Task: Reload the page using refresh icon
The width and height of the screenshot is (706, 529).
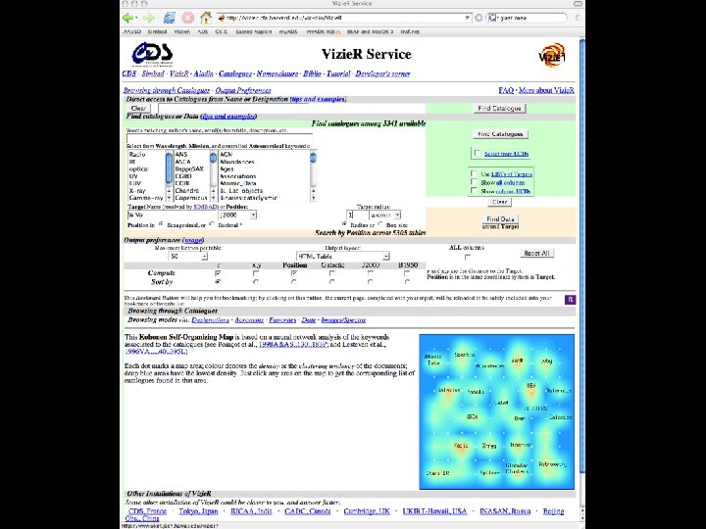Action: pos(170,18)
